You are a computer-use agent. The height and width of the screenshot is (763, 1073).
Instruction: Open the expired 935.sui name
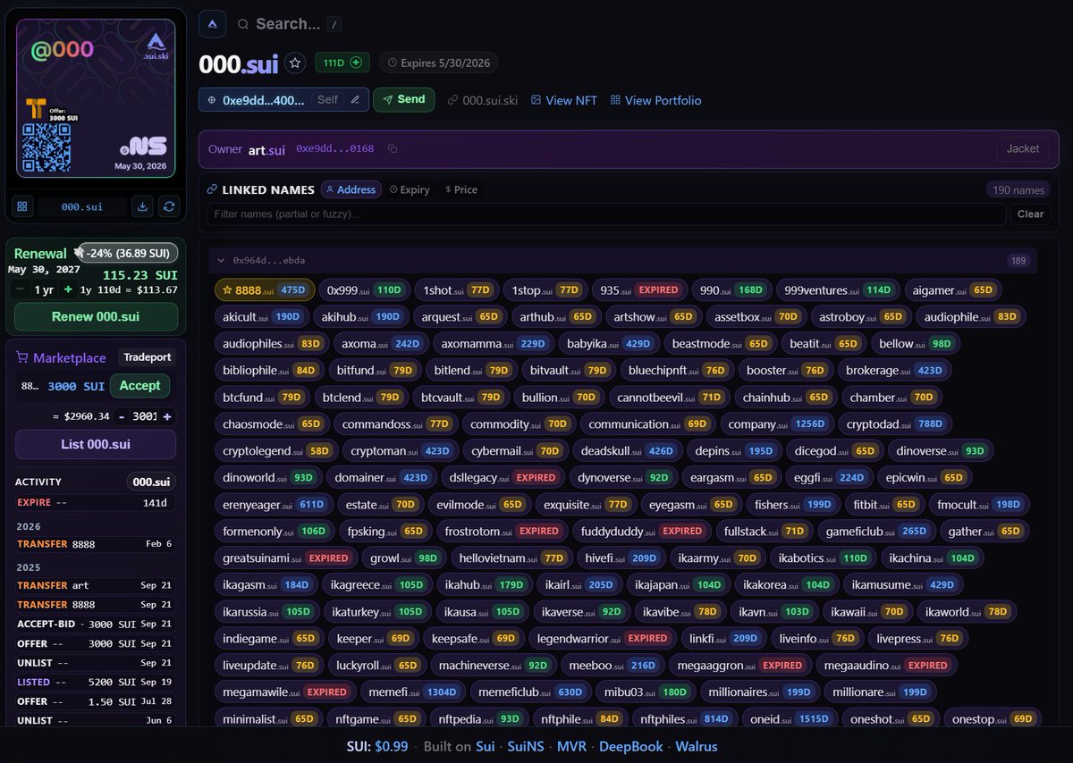tap(639, 289)
